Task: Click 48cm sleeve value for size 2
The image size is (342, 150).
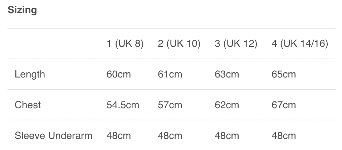Action: pos(170,136)
